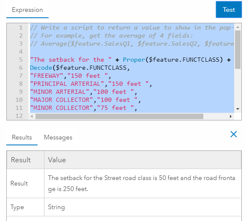The image size is (246, 221).
Task: Click the String type value cell
Action: [x=143, y=207]
